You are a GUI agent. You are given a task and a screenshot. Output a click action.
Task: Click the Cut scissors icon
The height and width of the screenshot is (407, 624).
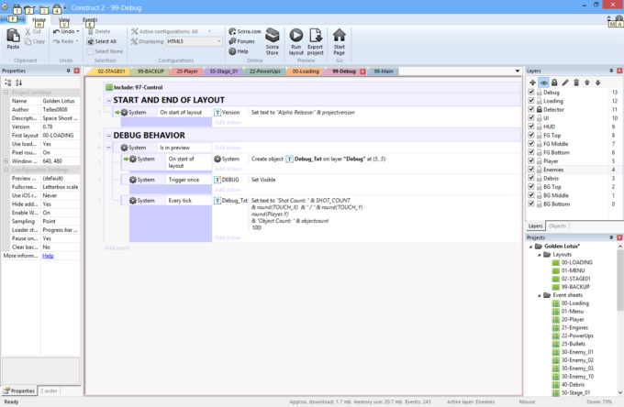coord(28,31)
